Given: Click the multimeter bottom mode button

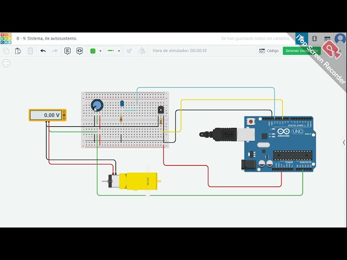Looking at the screenshot, I should [64, 119].
